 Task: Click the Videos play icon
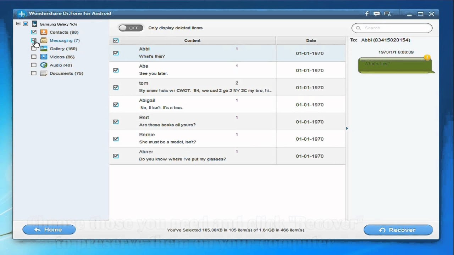point(44,57)
